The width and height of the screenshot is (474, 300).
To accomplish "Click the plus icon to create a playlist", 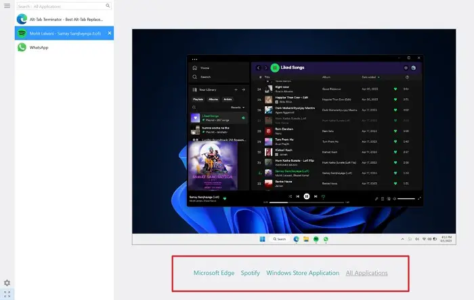I will pyautogui.click(x=236, y=90).
